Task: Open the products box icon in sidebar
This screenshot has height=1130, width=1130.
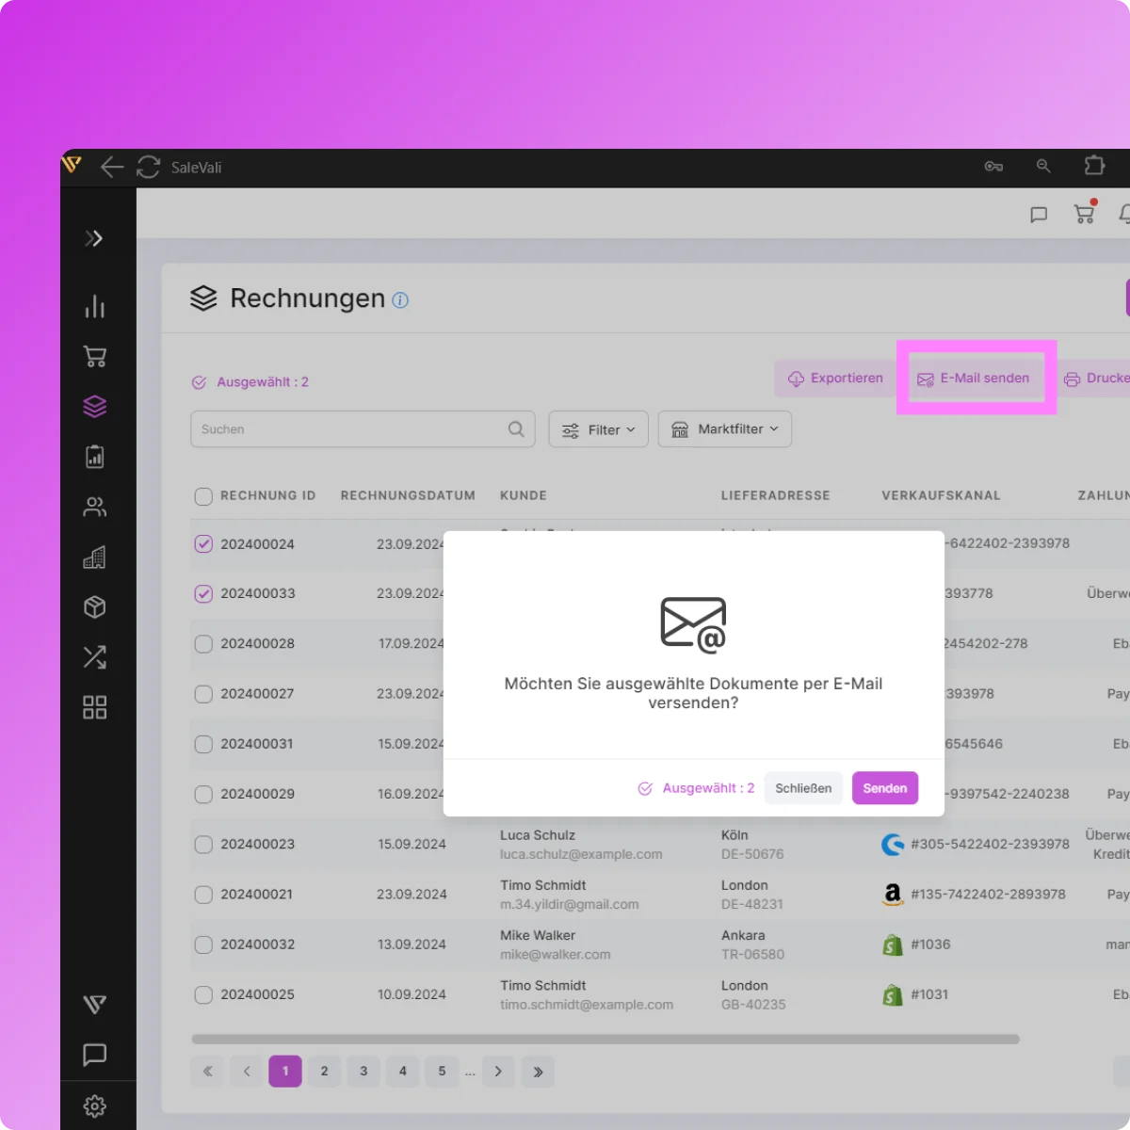Action: pyautogui.click(x=94, y=607)
